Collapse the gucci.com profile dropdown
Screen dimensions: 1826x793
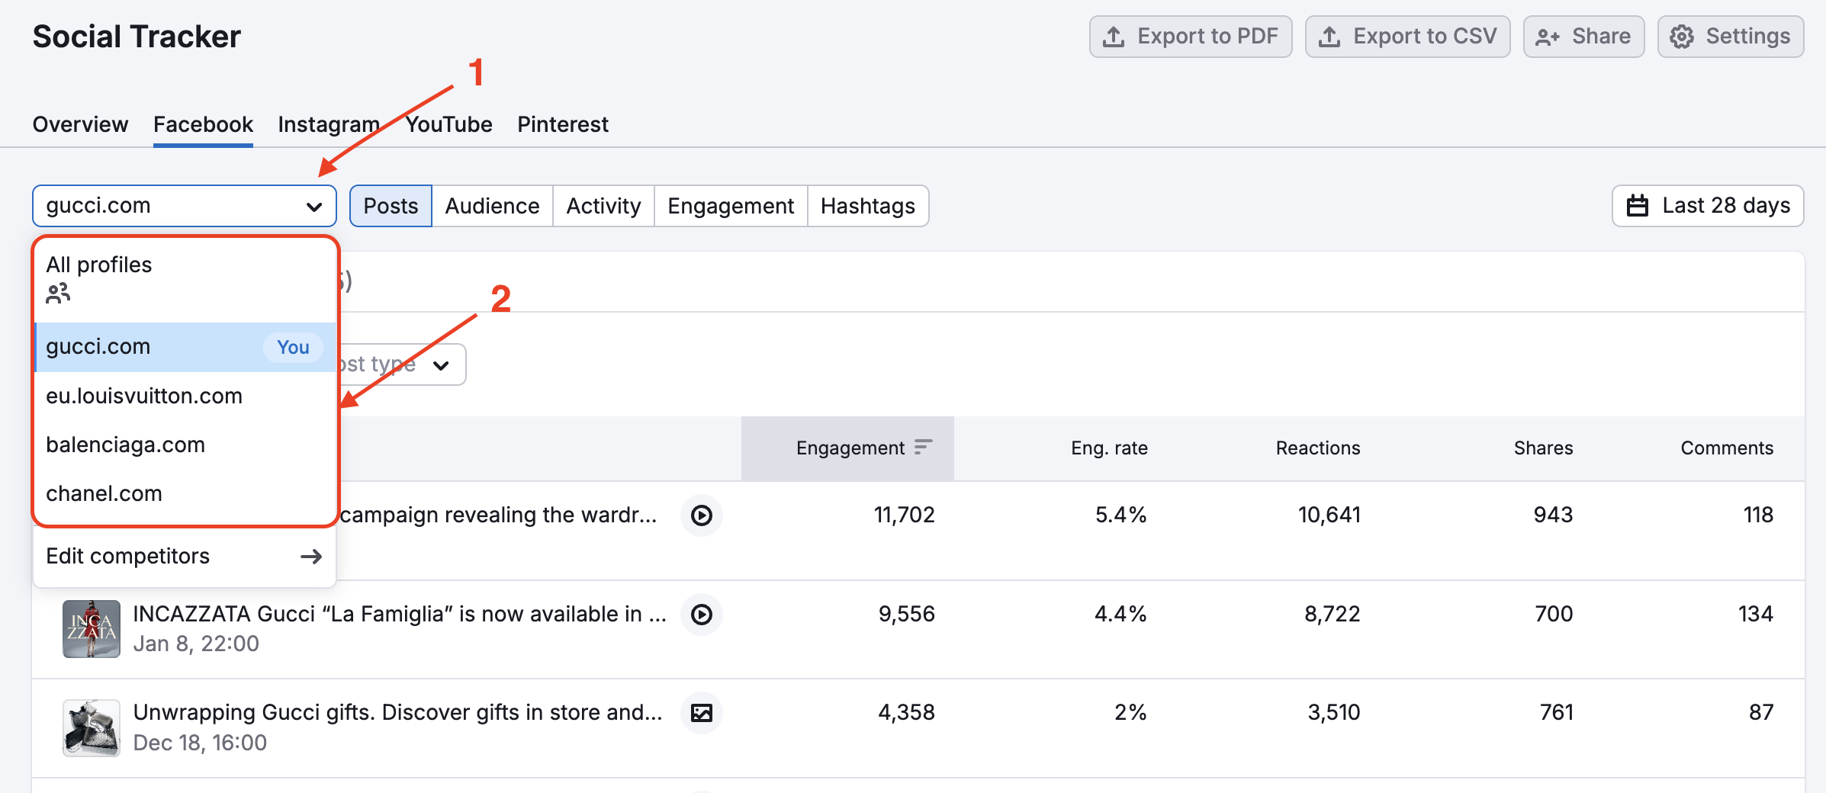313,205
